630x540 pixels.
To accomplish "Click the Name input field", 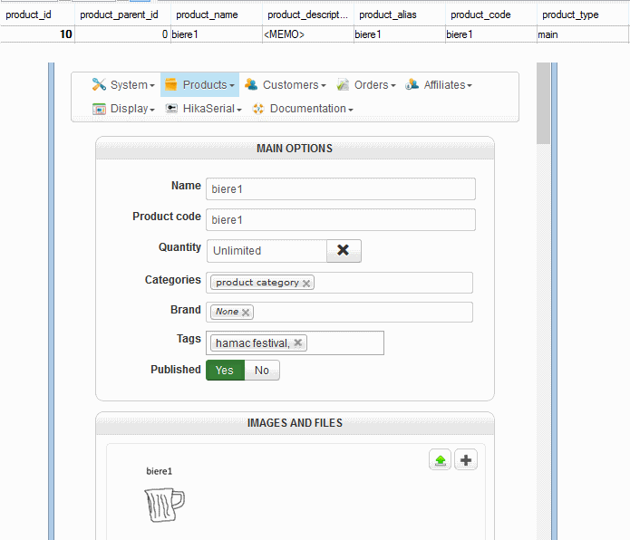I will click(341, 188).
